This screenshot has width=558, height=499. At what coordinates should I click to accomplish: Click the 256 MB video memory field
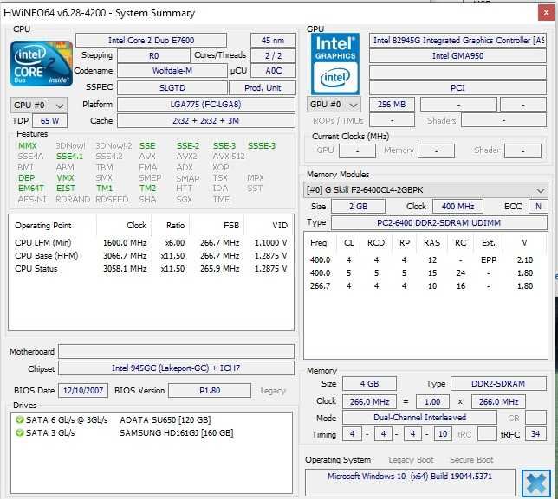392,105
